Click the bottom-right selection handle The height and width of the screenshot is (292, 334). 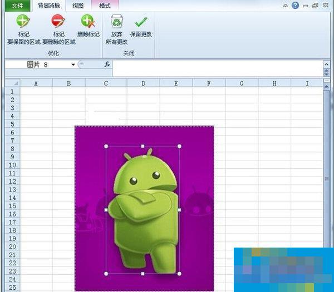coord(179,274)
